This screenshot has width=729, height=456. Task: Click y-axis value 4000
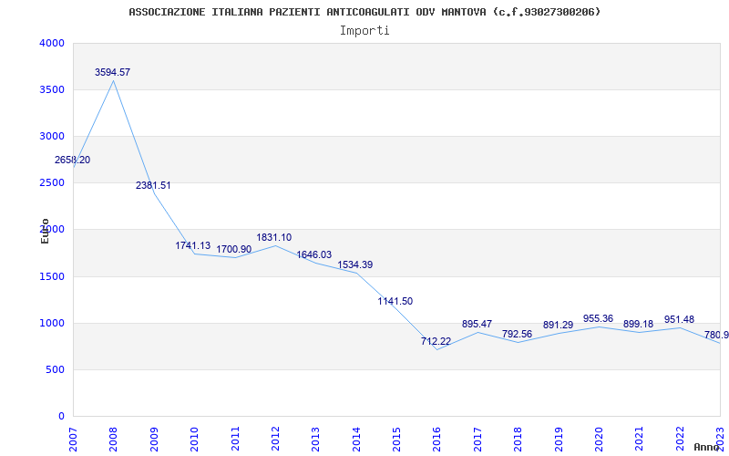coord(52,43)
